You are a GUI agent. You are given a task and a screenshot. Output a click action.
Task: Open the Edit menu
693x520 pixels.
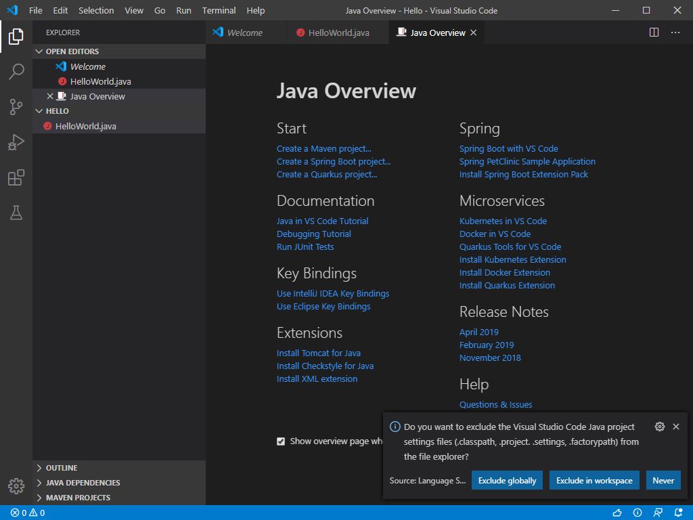click(x=60, y=10)
